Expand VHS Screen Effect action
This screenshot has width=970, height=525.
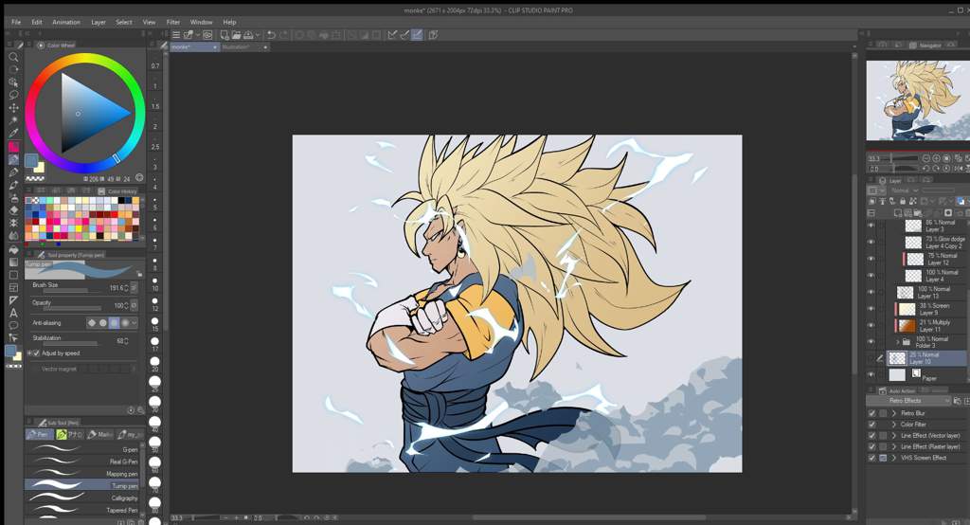894,458
